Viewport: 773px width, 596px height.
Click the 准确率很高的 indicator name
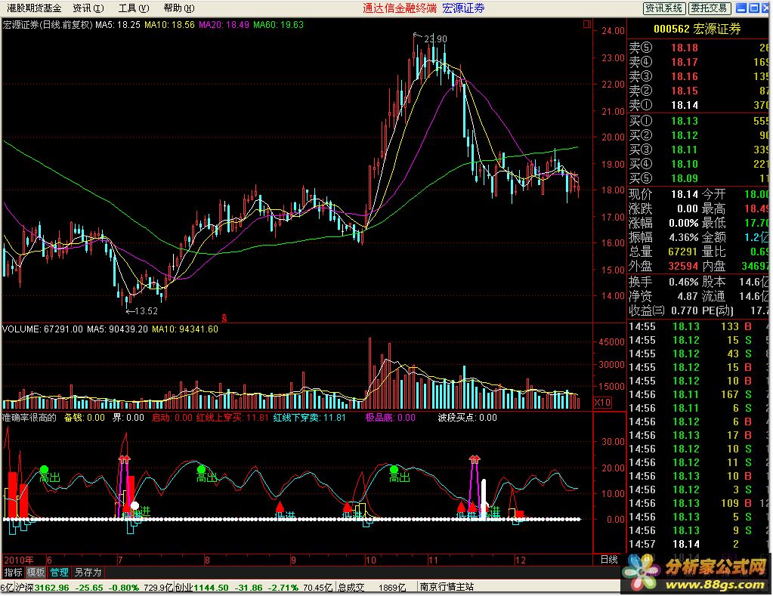pyautogui.click(x=29, y=418)
